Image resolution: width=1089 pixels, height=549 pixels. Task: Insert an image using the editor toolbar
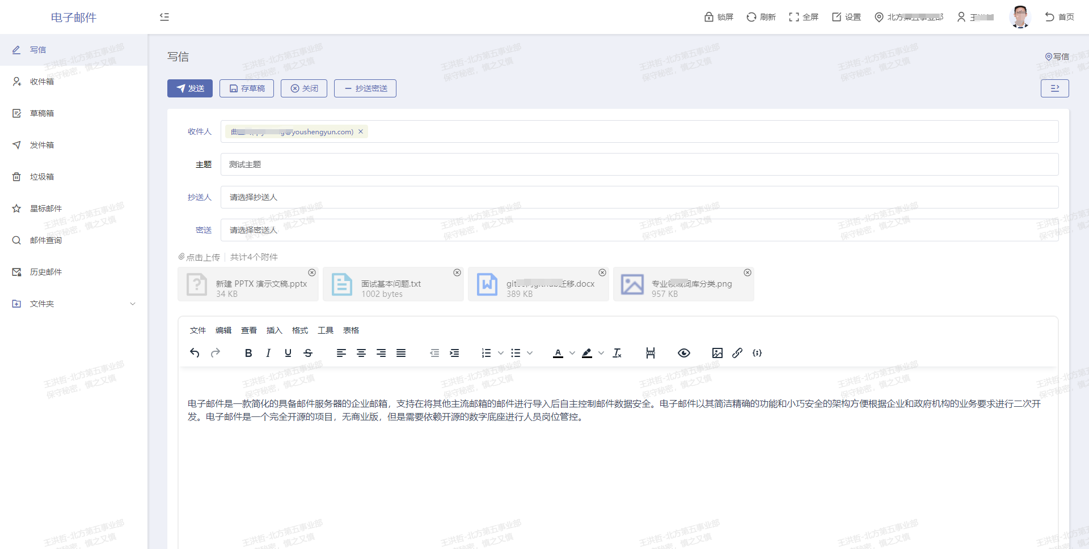717,353
